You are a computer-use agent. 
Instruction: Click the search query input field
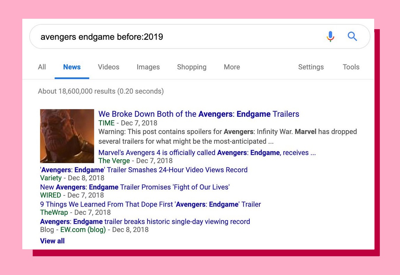click(174, 37)
